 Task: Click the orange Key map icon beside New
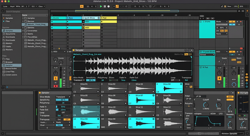[225, 6]
